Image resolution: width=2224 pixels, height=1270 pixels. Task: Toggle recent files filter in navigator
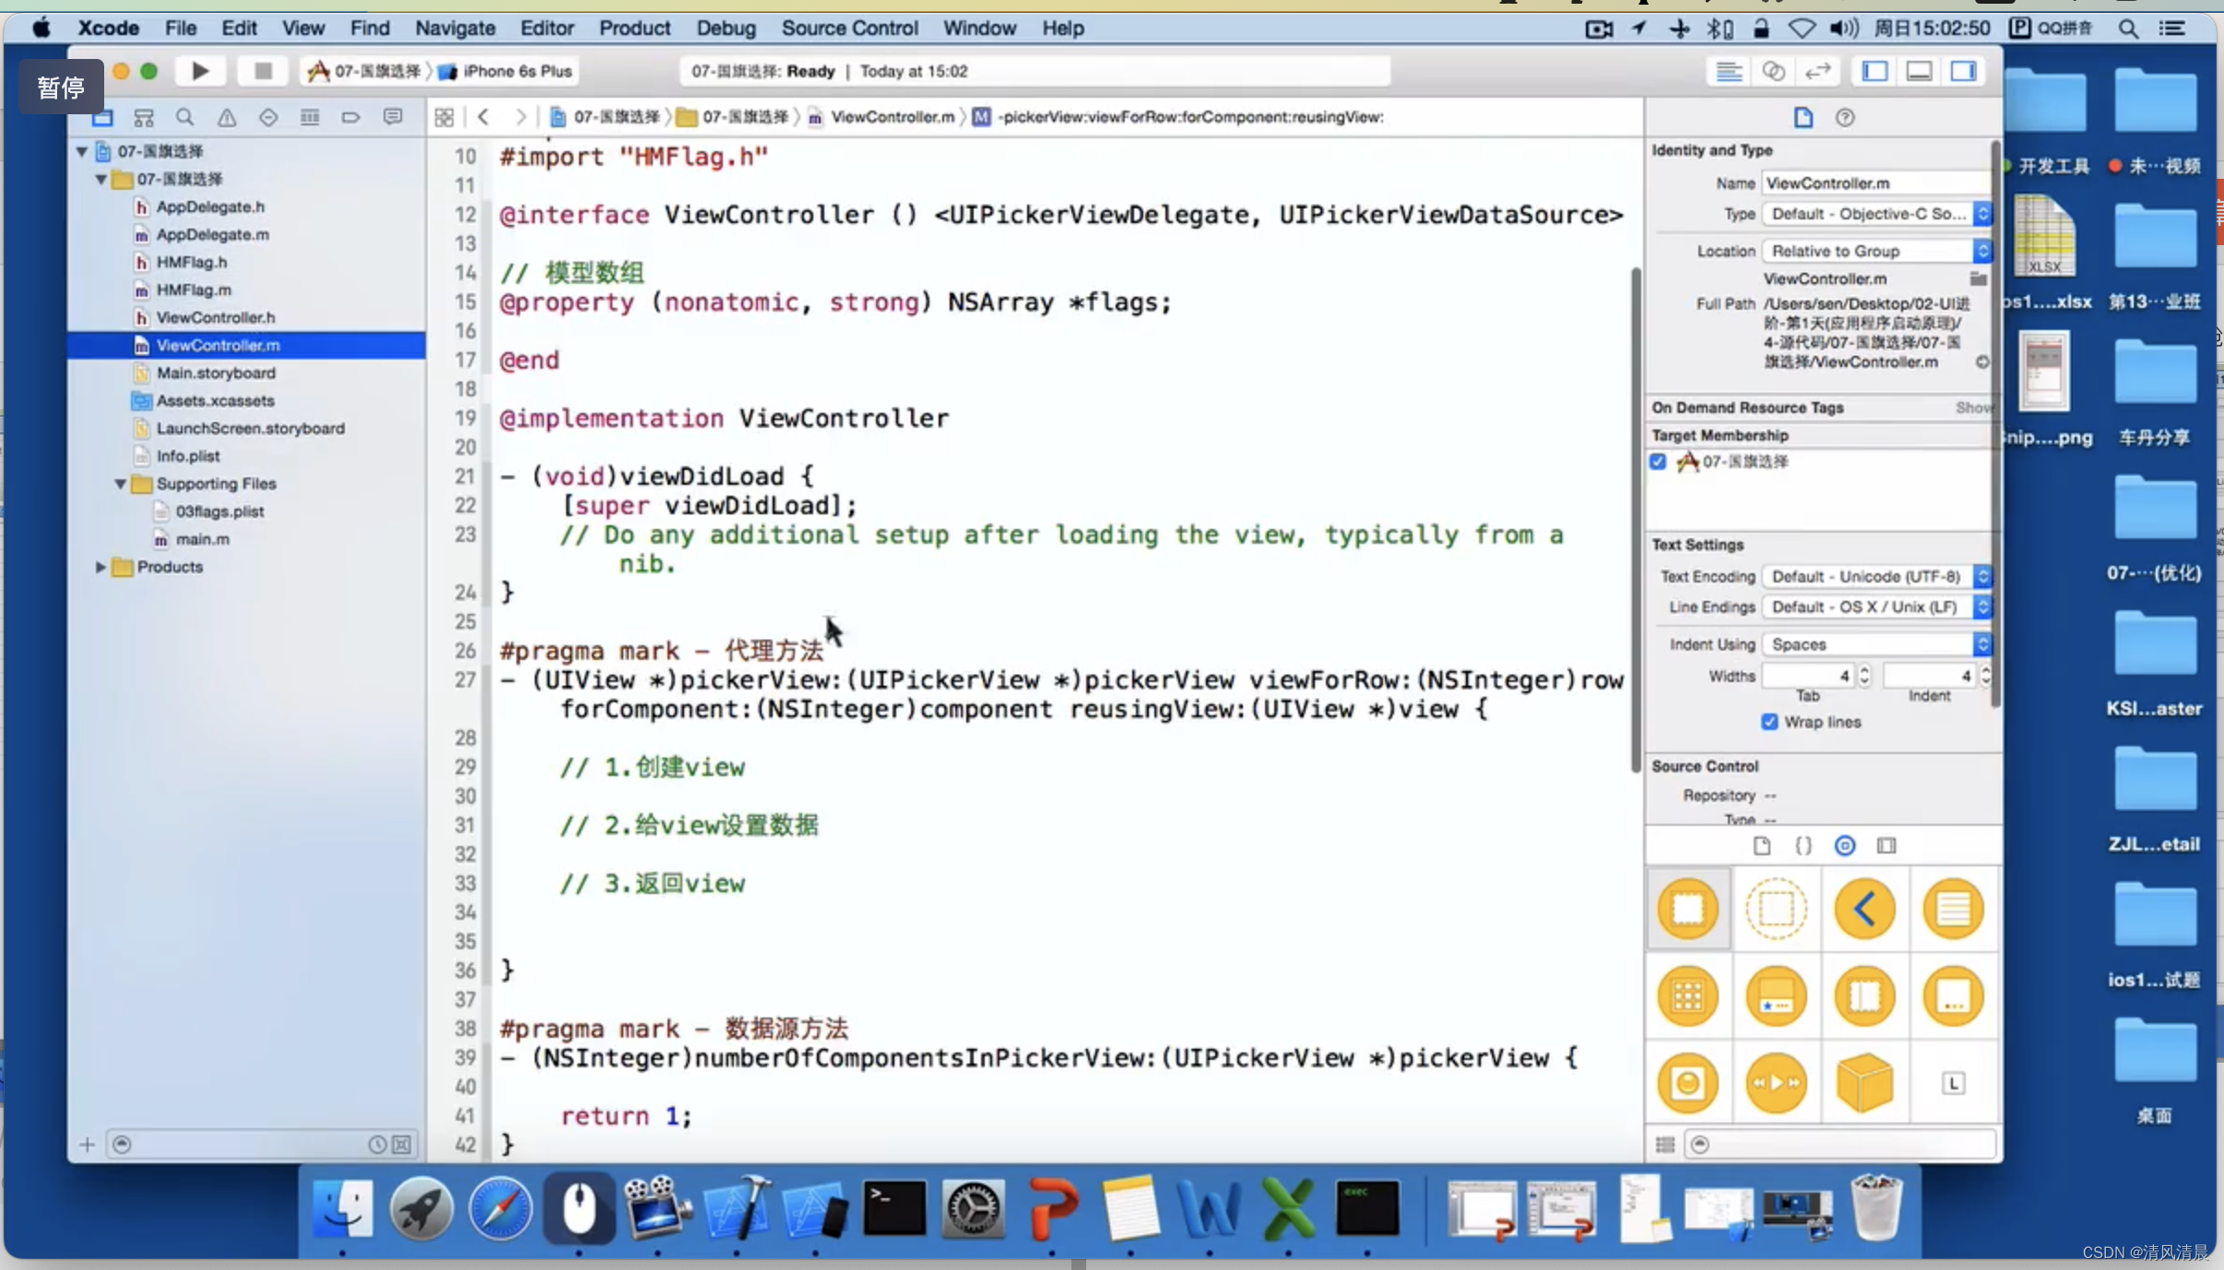(377, 1145)
